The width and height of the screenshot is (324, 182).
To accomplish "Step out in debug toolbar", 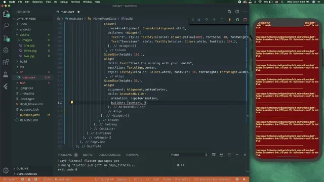I will pos(222,20).
